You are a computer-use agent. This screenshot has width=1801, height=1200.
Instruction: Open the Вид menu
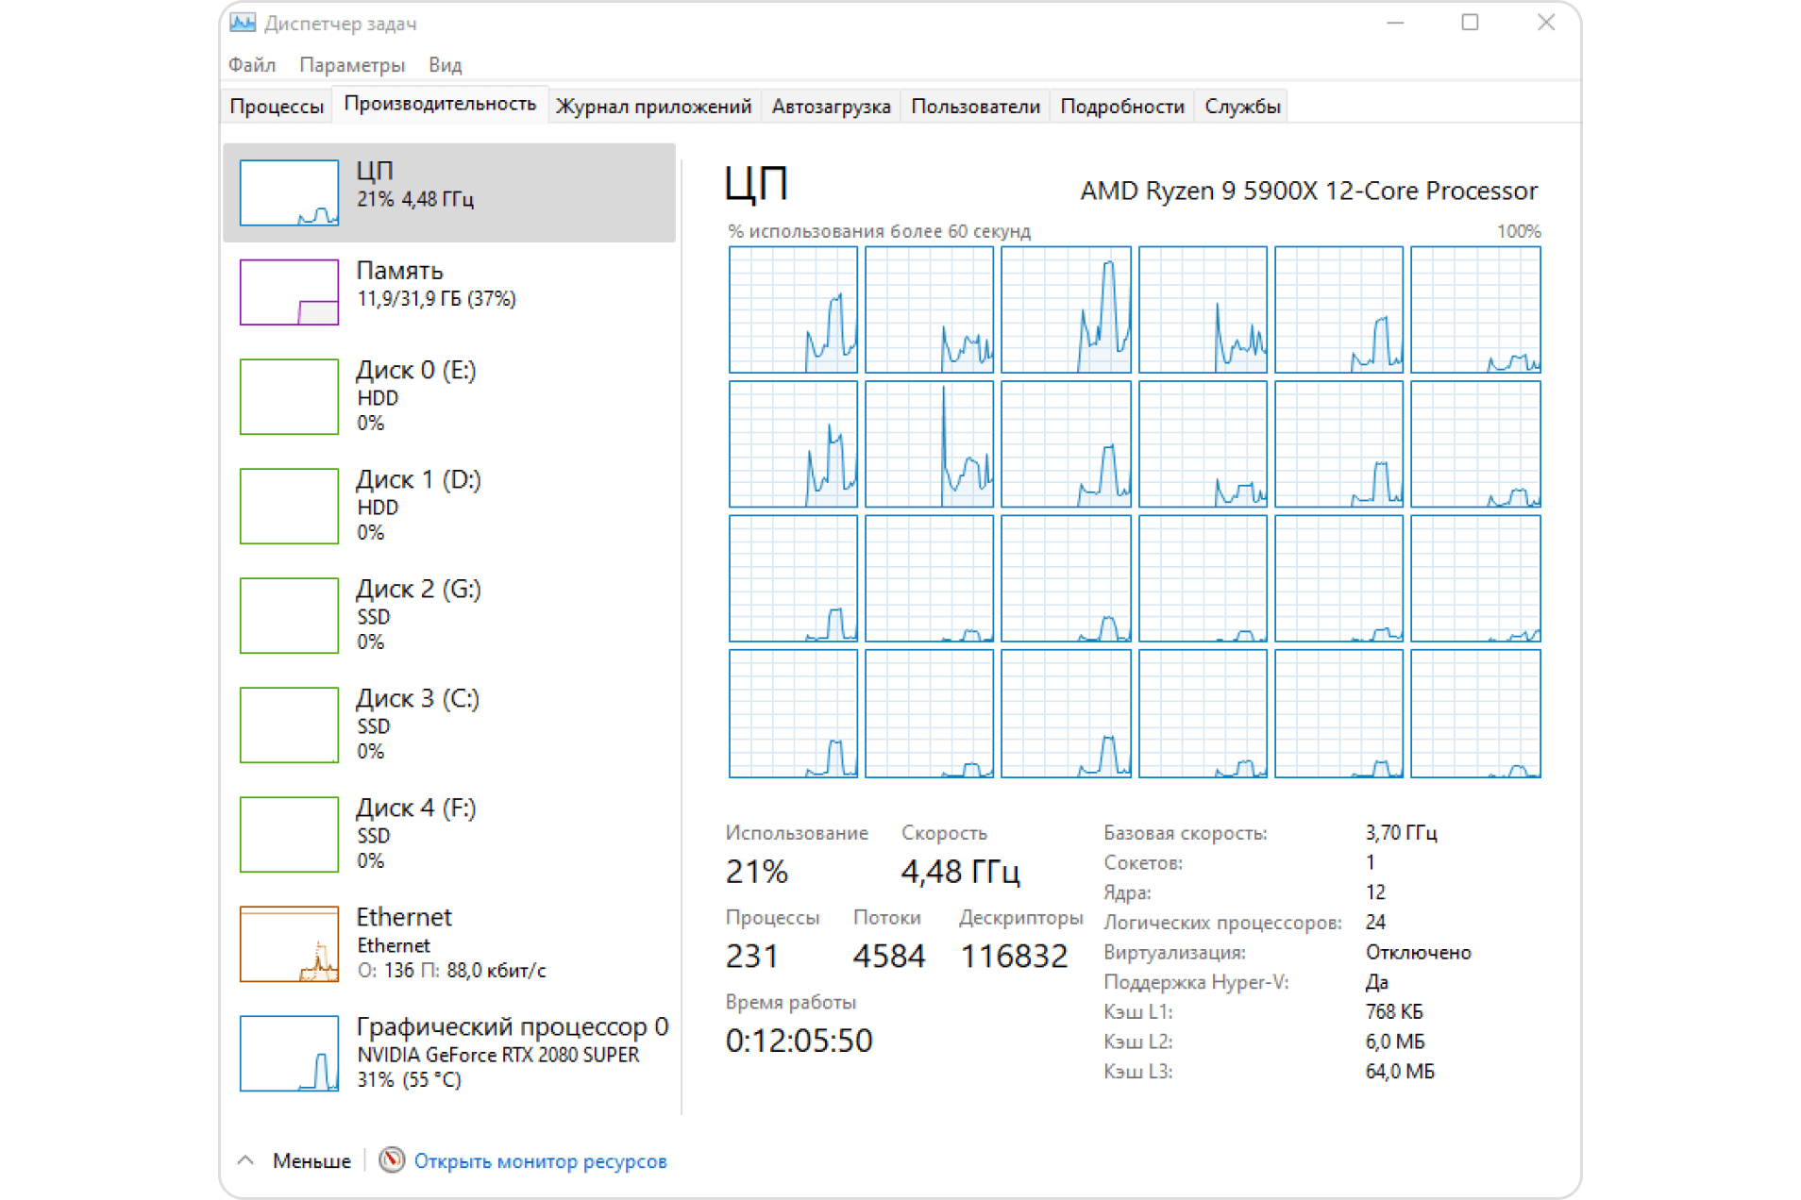(x=445, y=65)
